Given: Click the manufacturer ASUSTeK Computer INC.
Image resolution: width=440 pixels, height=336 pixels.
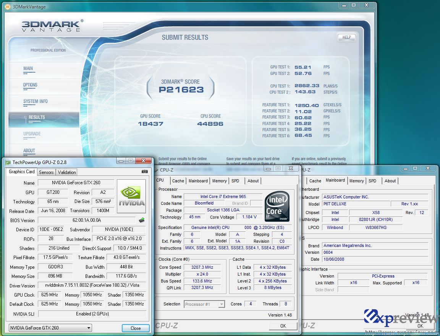Looking at the screenshot, I should coord(375,197).
